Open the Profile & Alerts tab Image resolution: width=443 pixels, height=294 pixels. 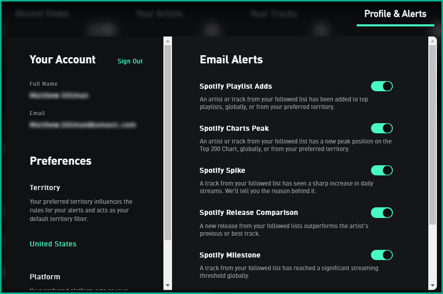pos(395,14)
